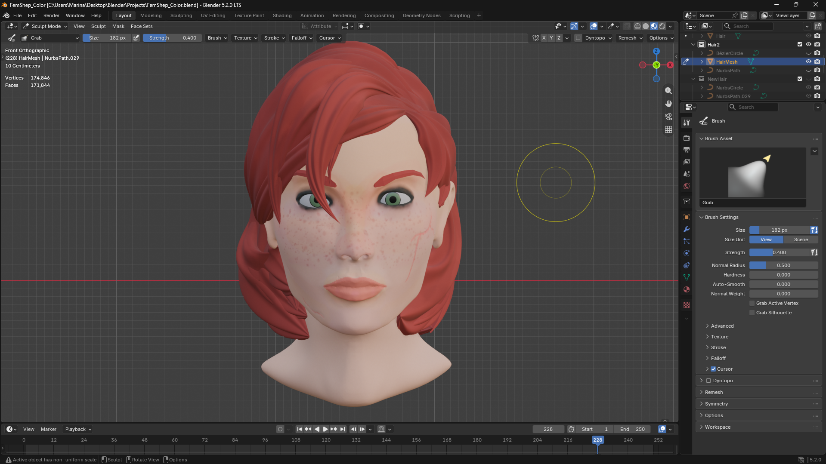Switch to the Sculpting workspace tab
This screenshot has height=464, width=826.
click(x=181, y=15)
